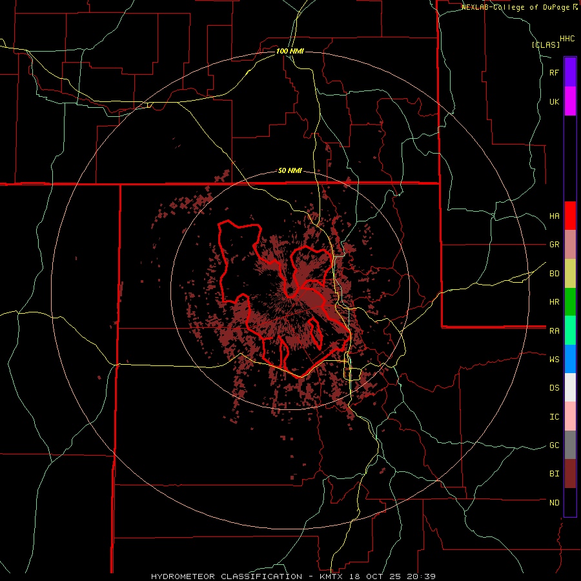Image resolution: width=581 pixels, height=581 pixels.
Task: Click the DS legend label
Action: [554, 387]
